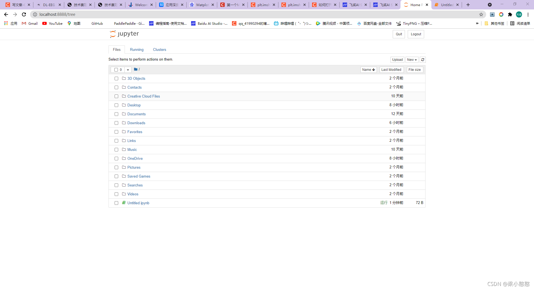Open the Untitled.ipynb notebook link

tap(138, 203)
